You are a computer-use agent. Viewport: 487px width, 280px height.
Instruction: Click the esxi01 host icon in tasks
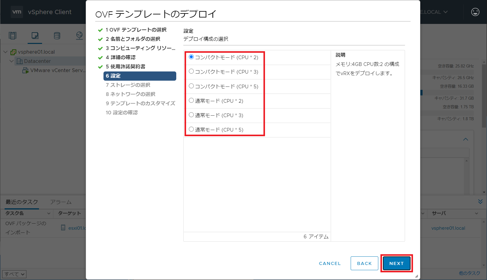click(x=63, y=228)
